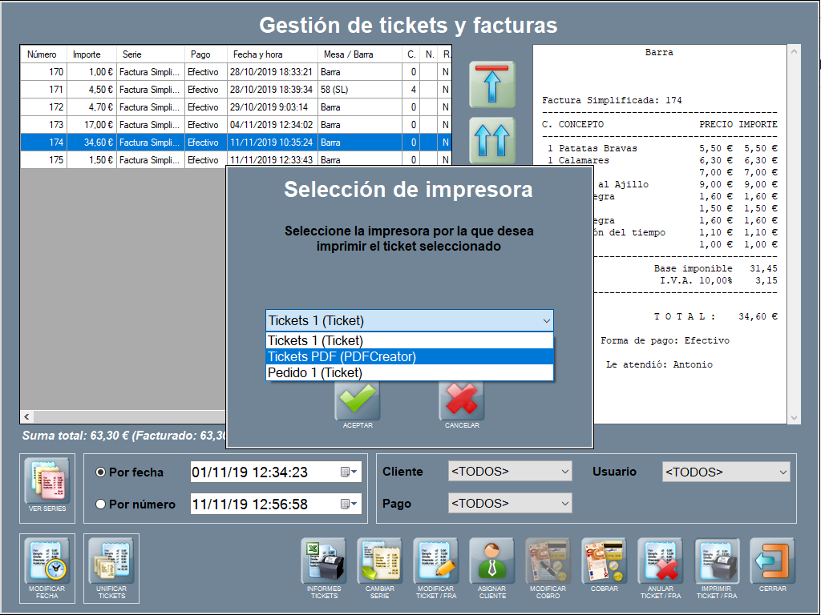Image resolution: width=821 pixels, height=615 pixels.
Task: Open Informes Tickets report icon
Action: click(x=324, y=561)
